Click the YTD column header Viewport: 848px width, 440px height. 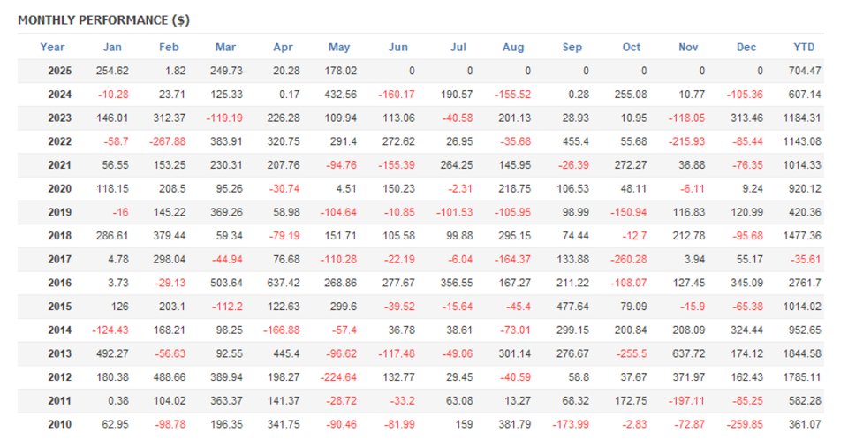point(804,48)
